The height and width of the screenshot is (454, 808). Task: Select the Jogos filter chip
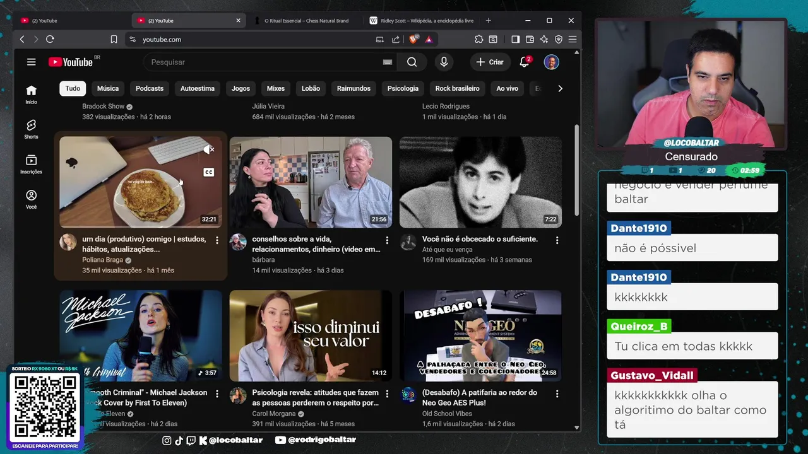pyautogui.click(x=241, y=88)
